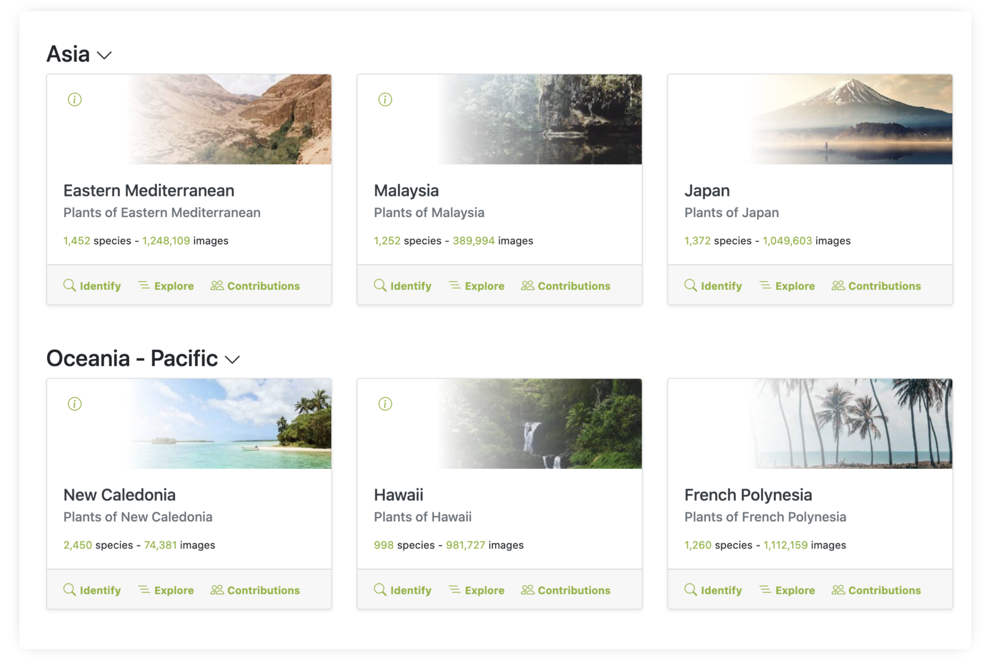This screenshot has width=991, height=661.
Task: Open the info icon on the Hawaii card
Action: tap(385, 404)
